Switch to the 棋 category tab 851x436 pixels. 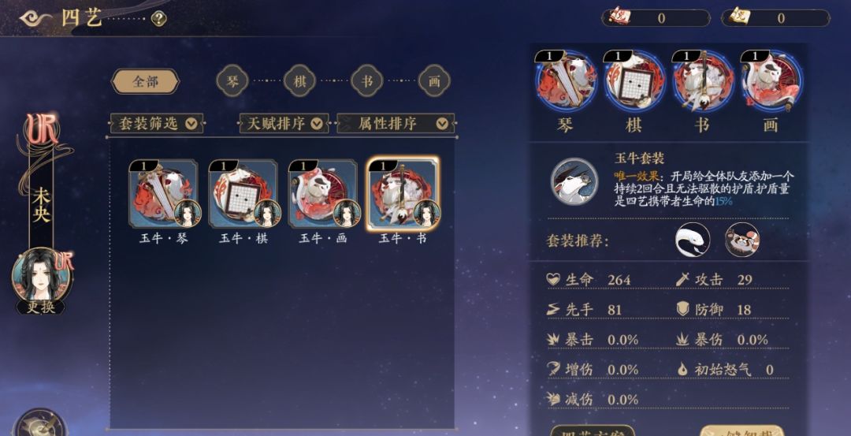tap(299, 81)
